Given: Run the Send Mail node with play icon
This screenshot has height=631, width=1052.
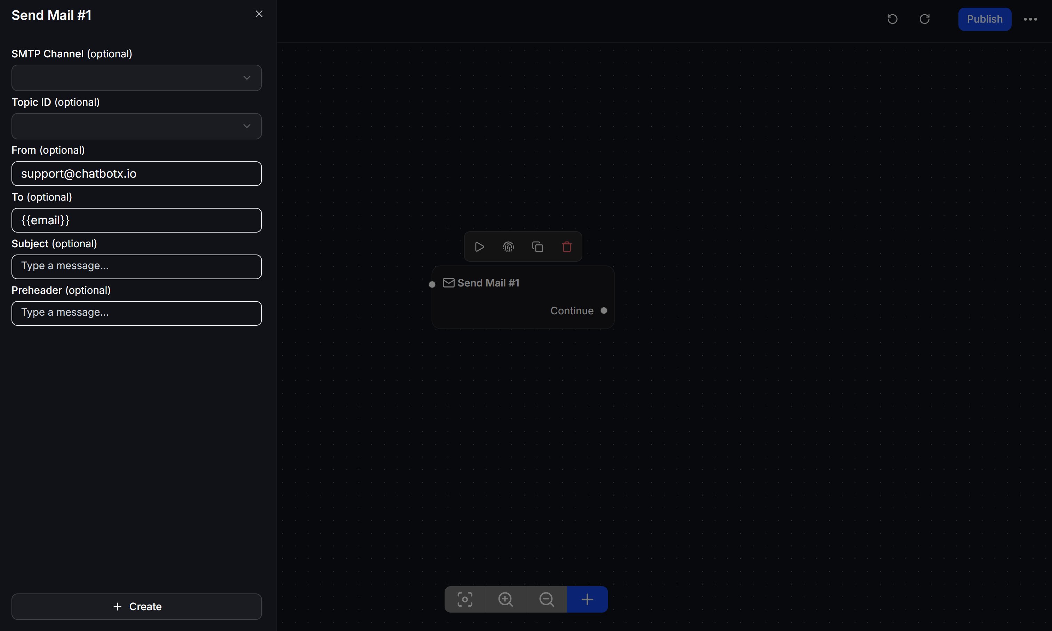Looking at the screenshot, I should click(479, 246).
